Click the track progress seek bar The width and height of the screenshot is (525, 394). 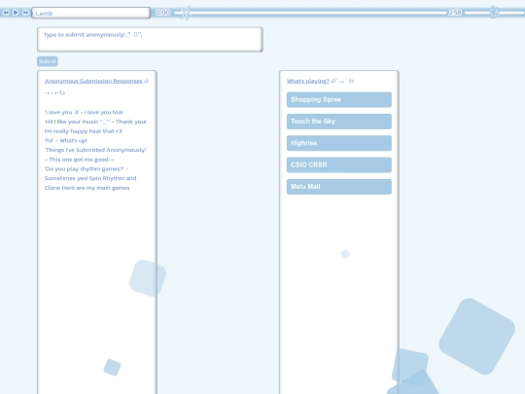[x=310, y=13]
